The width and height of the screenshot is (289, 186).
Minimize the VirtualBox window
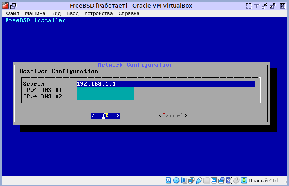[x=264, y=6]
